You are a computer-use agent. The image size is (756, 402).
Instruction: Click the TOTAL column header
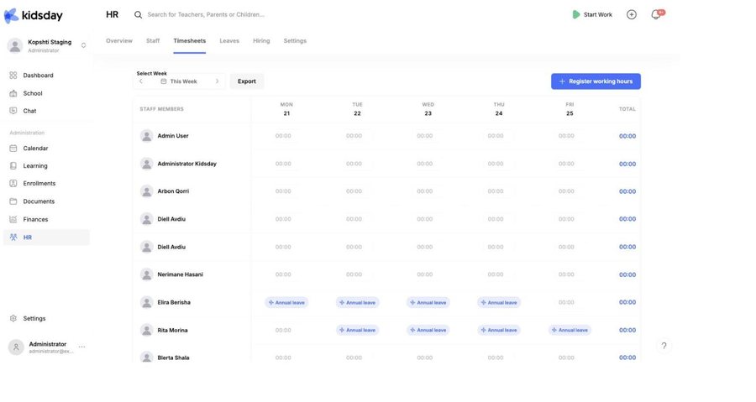(x=627, y=109)
